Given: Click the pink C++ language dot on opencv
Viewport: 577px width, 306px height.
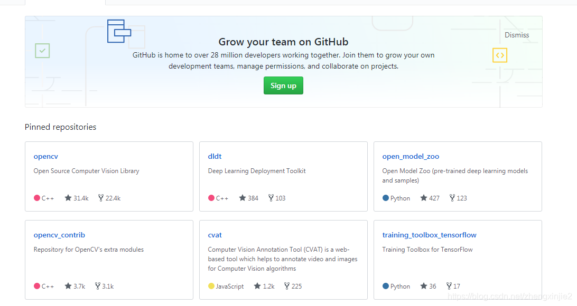Looking at the screenshot, I should pos(37,198).
